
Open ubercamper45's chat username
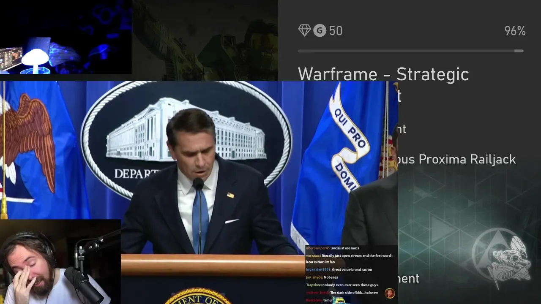pos(317,248)
